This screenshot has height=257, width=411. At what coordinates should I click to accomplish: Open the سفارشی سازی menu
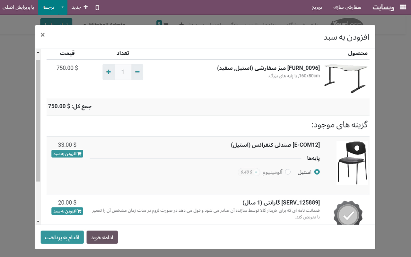coord(347,7)
